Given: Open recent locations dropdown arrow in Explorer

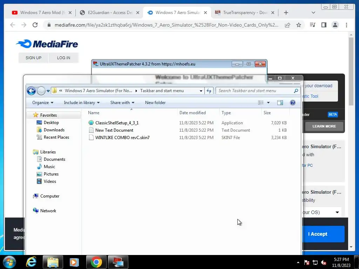Looking at the screenshot, I should point(48,91).
